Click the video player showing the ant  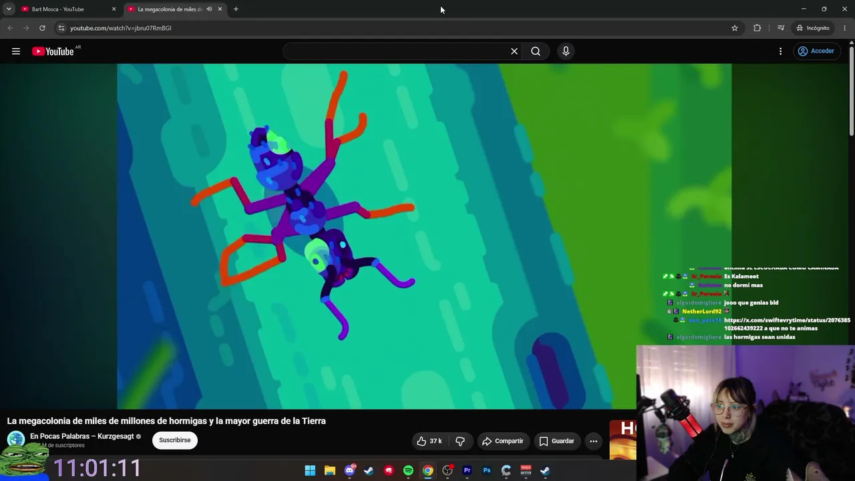424,236
